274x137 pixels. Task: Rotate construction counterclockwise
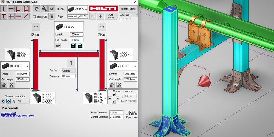tap(3, 101)
